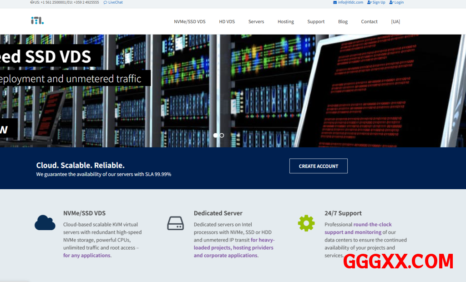Screen dimensions: 466x282
Task: Click 'round-the-clock support and monitoring' link
Action: pyautogui.click(x=358, y=228)
